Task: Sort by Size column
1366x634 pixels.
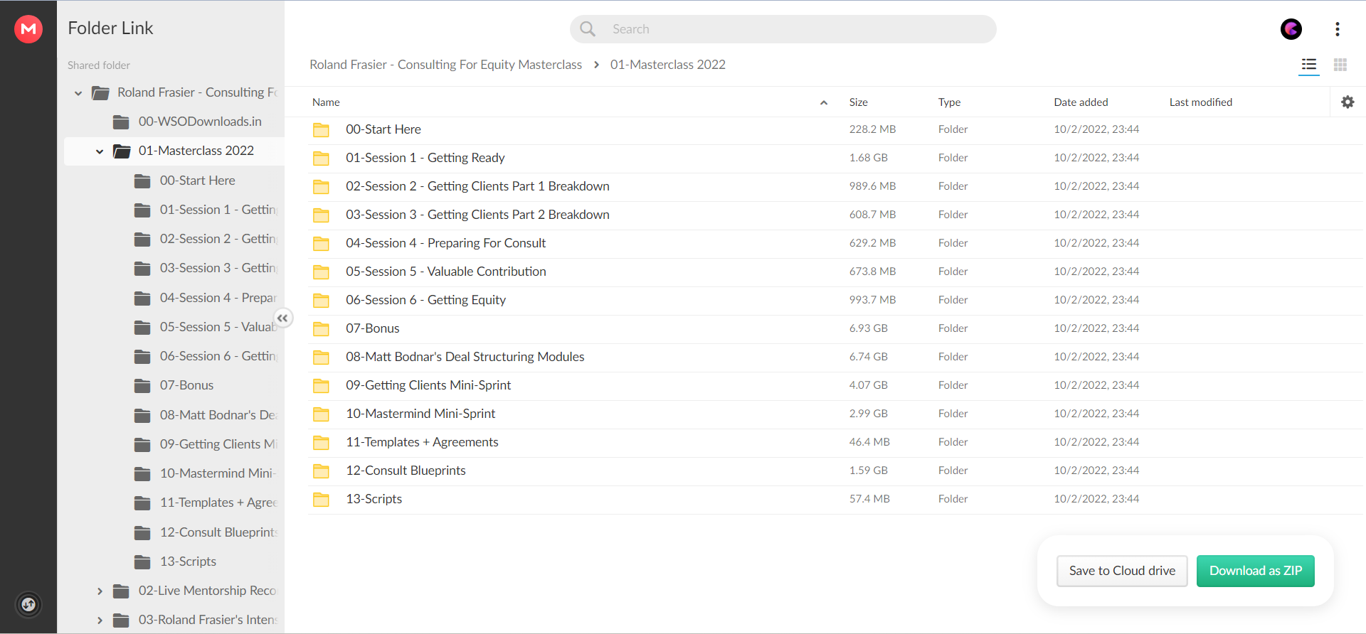Action: (x=858, y=102)
